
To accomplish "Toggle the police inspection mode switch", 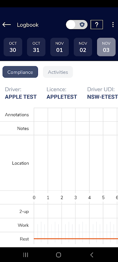I will pyautogui.click(x=77, y=25).
